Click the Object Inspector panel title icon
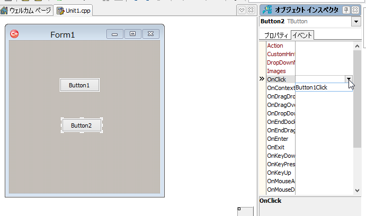Viewport: 366px width, 216px height. click(267, 10)
